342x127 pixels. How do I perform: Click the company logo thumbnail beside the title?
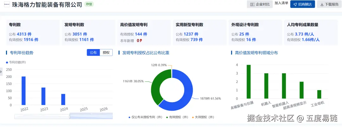[x=7, y=4]
